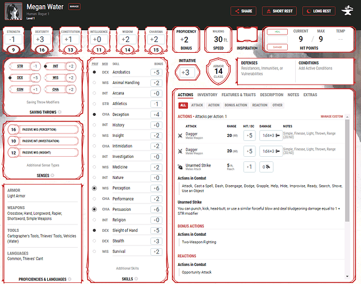This screenshot has width=361, height=284.
Task: Click Arcana proficiency circle
Action: coord(94,93)
